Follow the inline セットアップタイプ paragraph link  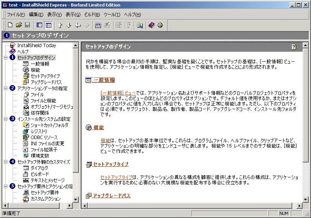(x=116, y=177)
